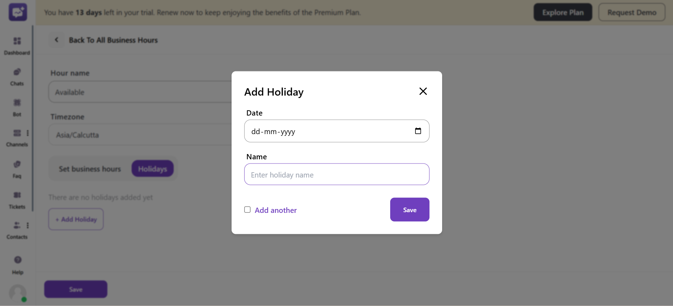
Task: Click the Request Demo button
Action: point(632,12)
